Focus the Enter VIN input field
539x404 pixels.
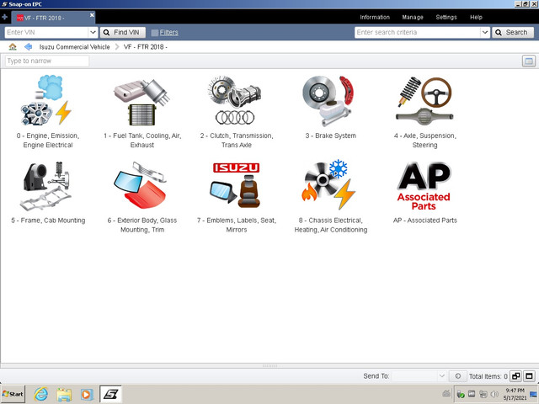tap(47, 32)
